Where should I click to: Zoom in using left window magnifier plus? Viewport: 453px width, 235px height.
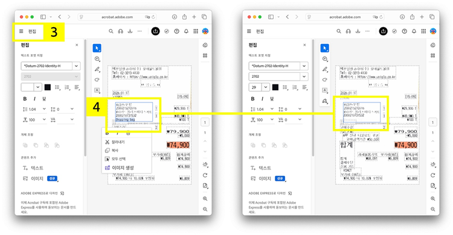pyautogui.click(x=205, y=199)
